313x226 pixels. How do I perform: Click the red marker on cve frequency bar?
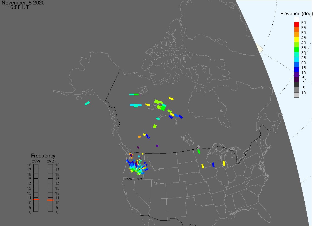51,200
